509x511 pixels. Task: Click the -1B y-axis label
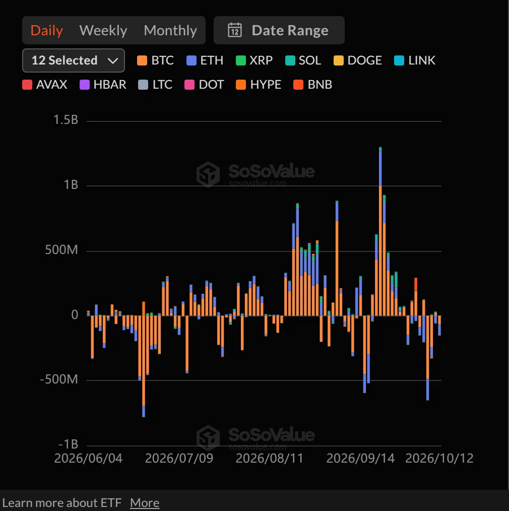[68, 444]
